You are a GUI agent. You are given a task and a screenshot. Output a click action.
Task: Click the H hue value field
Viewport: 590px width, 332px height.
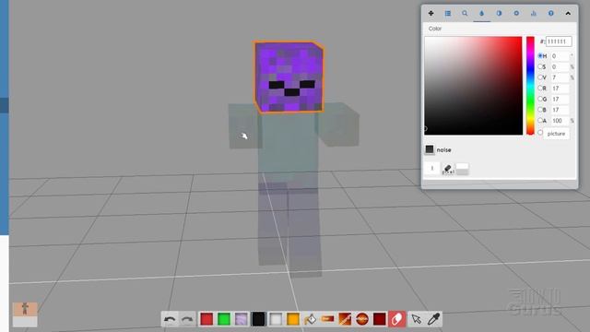pos(560,56)
